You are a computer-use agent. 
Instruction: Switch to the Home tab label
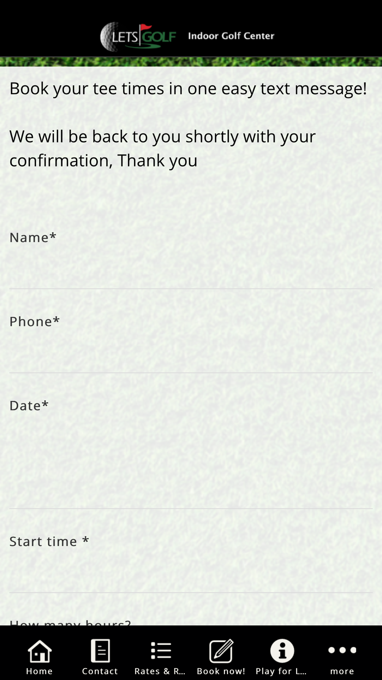click(x=39, y=671)
